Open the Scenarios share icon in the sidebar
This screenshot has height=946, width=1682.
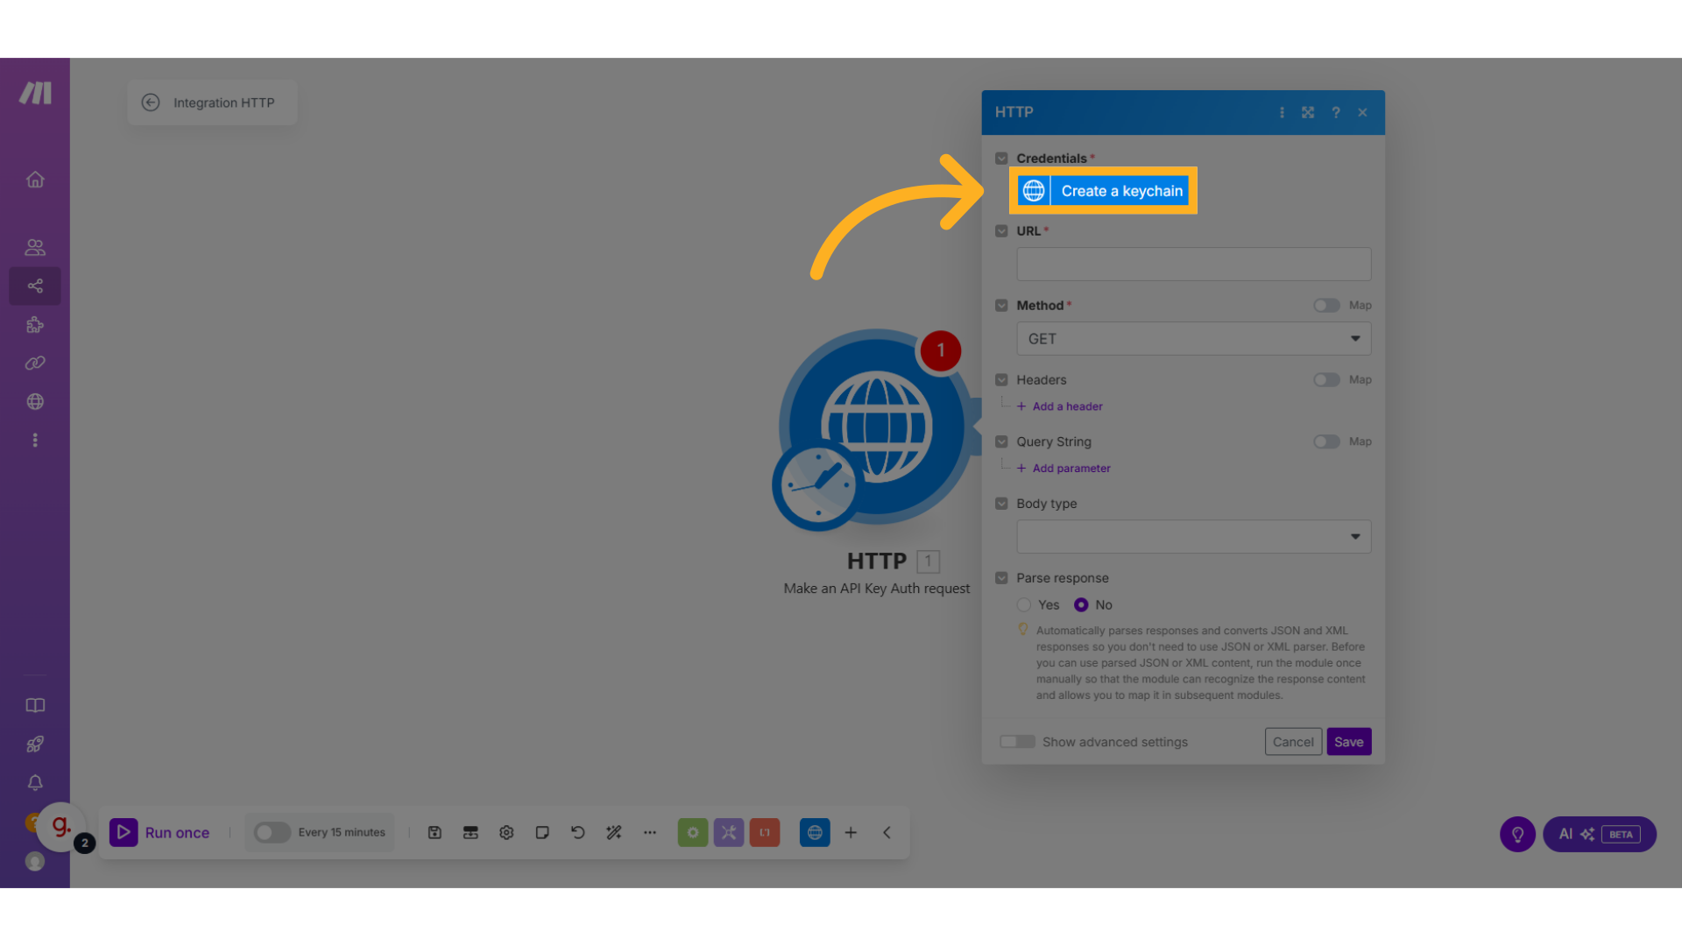(x=35, y=286)
